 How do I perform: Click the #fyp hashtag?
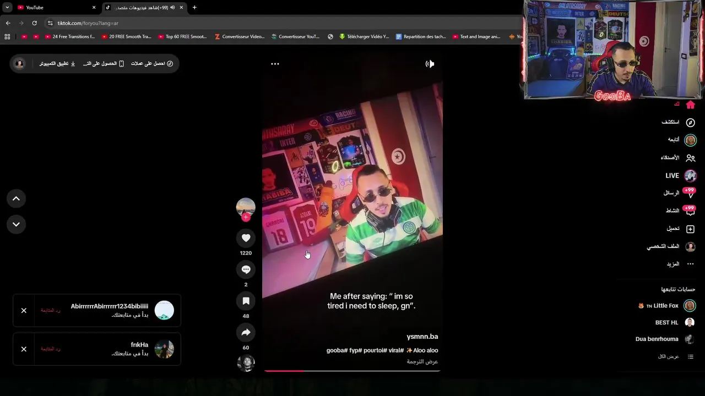[355, 350]
